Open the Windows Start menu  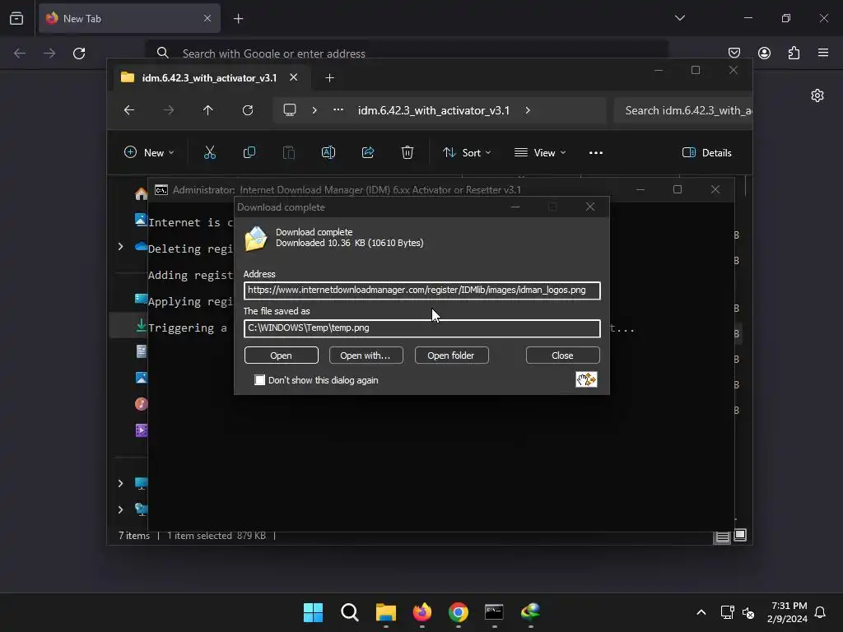(313, 612)
